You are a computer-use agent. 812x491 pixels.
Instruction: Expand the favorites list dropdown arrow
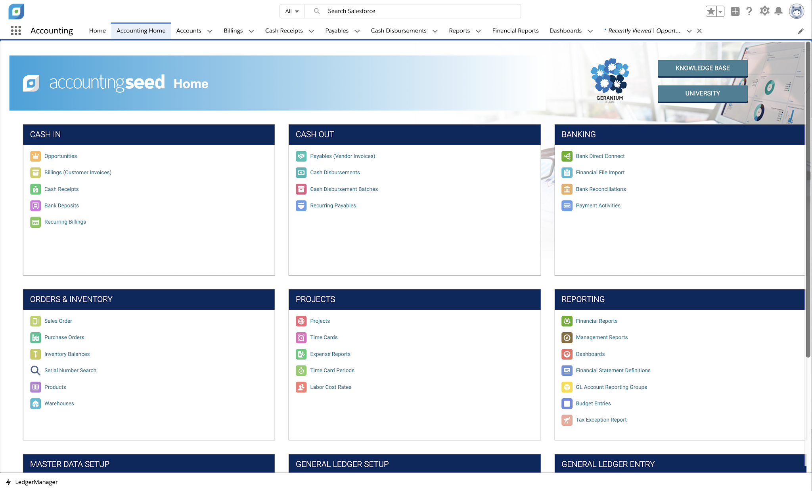click(x=720, y=11)
